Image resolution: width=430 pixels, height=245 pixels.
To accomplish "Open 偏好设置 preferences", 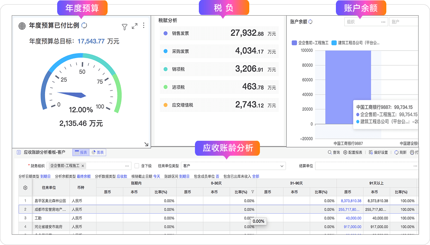I will (x=378, y=152).
